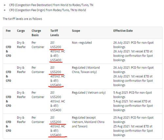Click the 25 Aug 2021 PCD effective date text
Viewport: 164px width, 140px height.
pyautogui.click(x=133, y=120)
